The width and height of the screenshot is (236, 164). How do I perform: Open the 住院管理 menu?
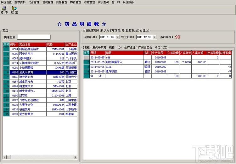click(48, 2)
